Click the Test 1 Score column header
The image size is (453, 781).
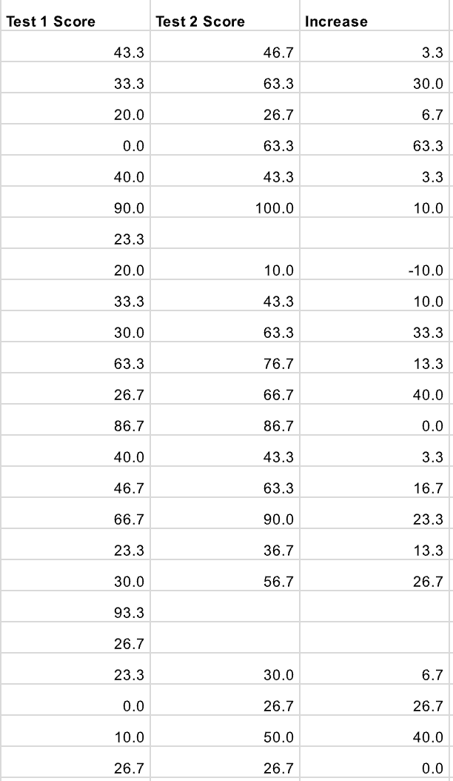[x=50, y=21]
